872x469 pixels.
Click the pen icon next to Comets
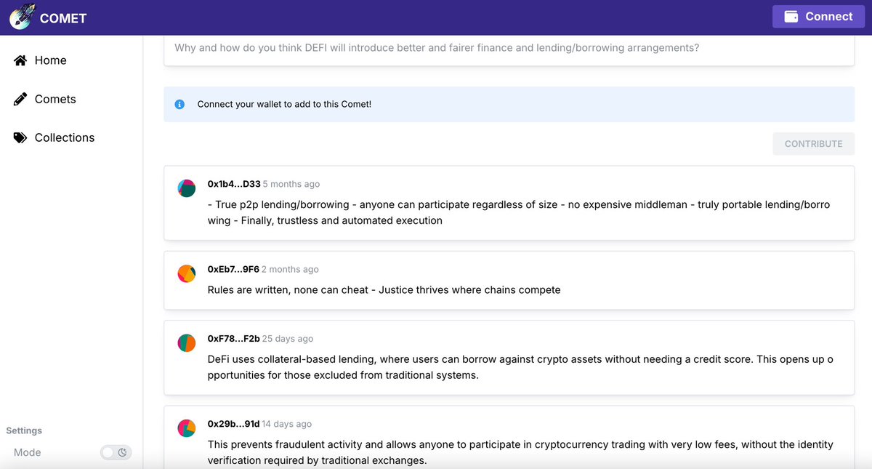click(20, 99)
